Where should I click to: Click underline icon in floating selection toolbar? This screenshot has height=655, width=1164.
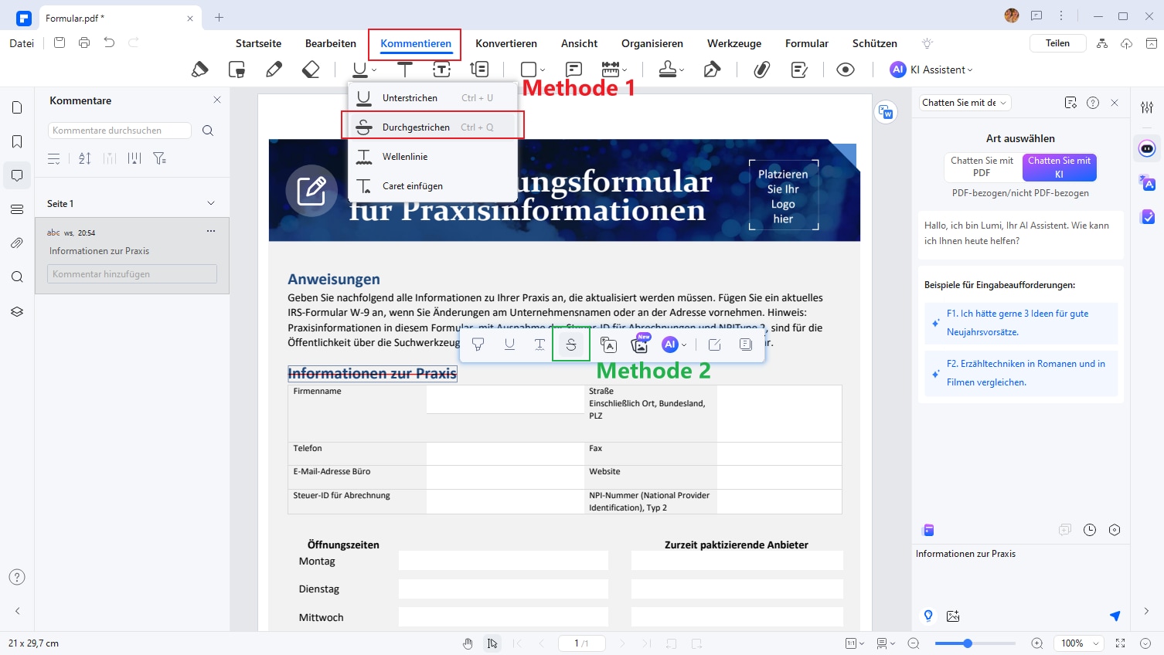[x=509, y=344]
